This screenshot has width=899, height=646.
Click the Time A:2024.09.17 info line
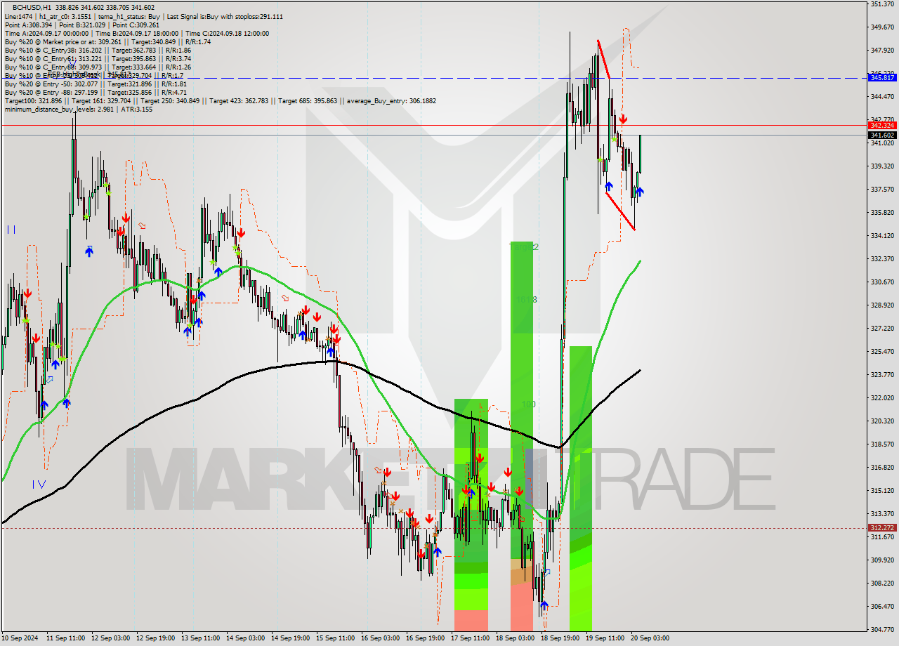136,33
